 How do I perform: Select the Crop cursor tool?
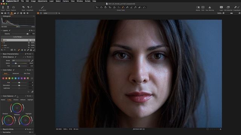[x=110, y=7]
